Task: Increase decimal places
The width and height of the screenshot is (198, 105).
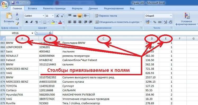Action: [165, 22]
